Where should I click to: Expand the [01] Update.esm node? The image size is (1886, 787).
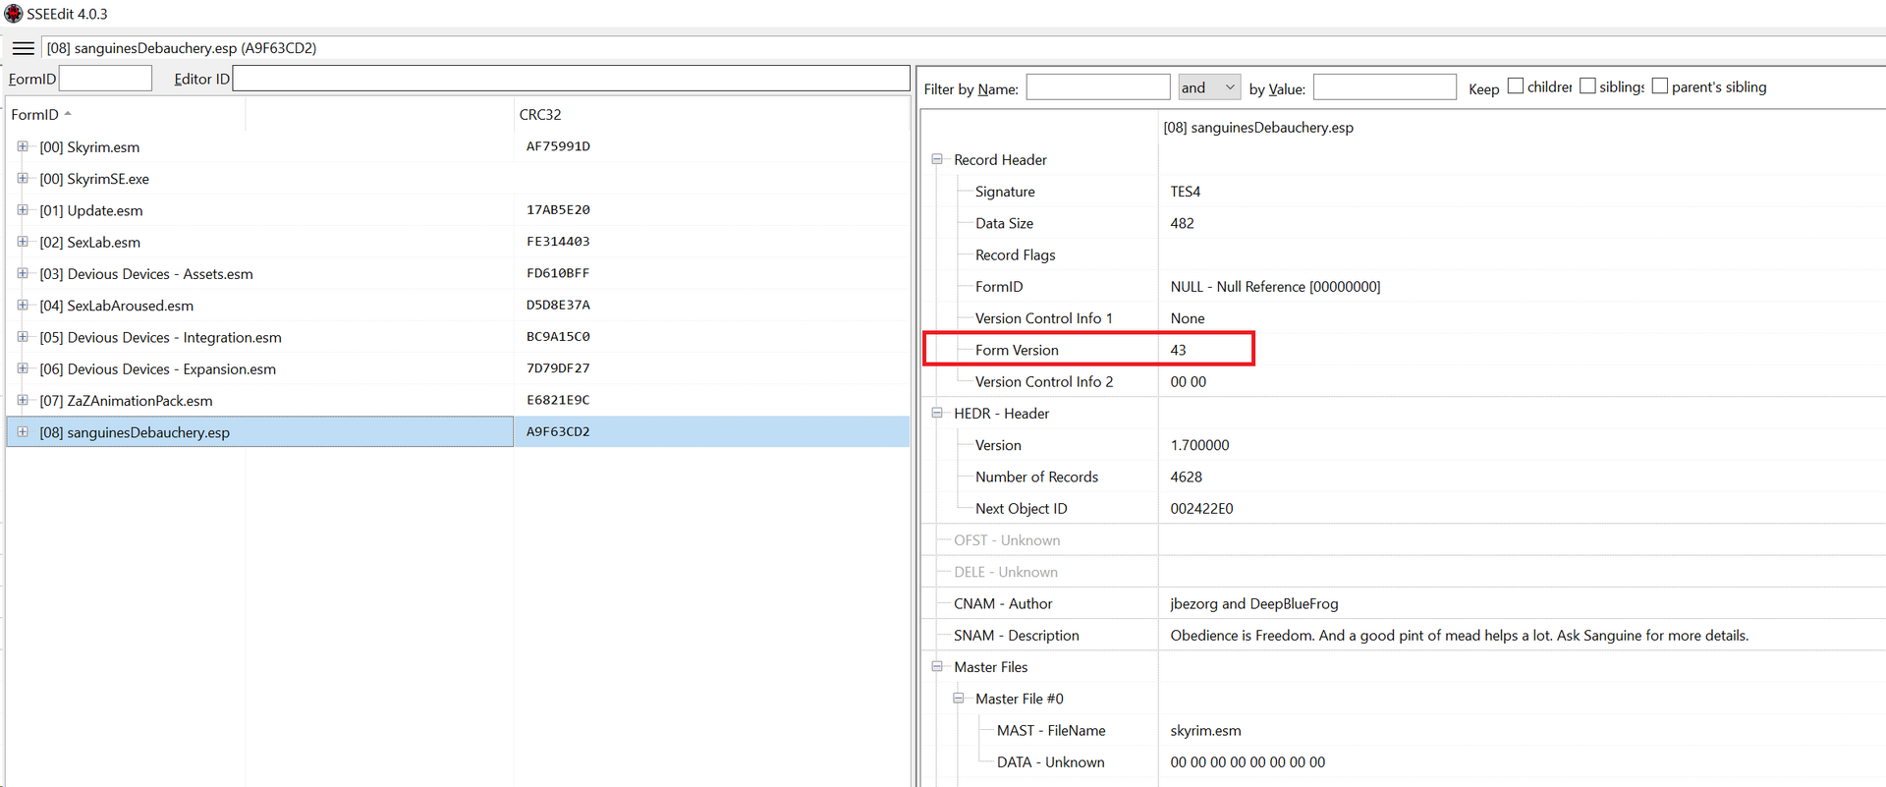(x=23, y=209)
